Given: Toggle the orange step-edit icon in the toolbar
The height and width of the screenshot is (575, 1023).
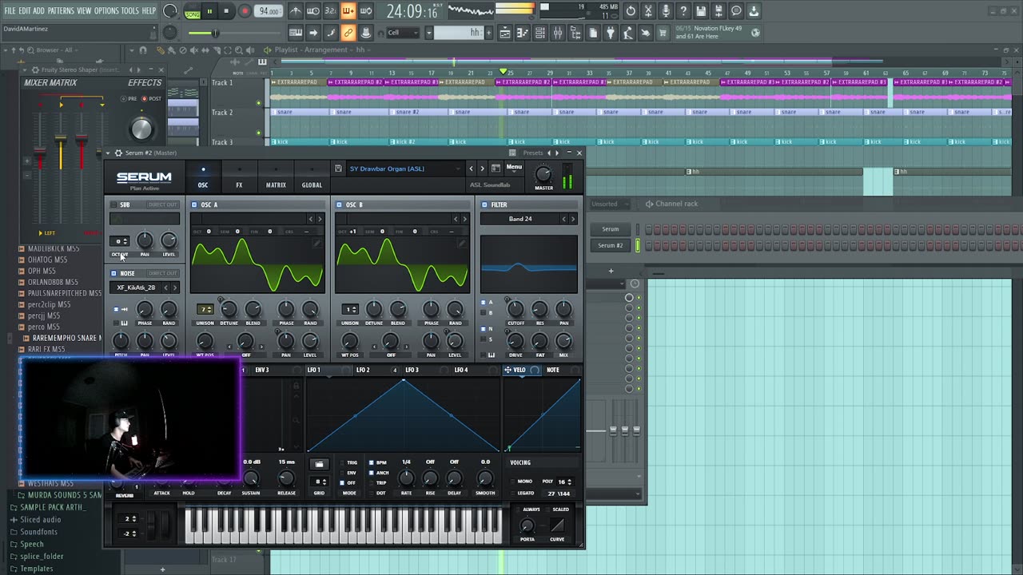Looking at the screenshot, I should point(348,11).
